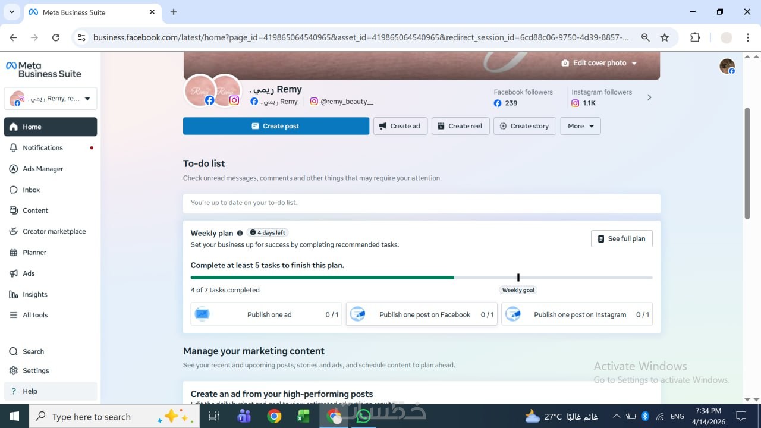Open the Windows Start menu
This screenshot has height=428, width=761.
click(14, 416)
